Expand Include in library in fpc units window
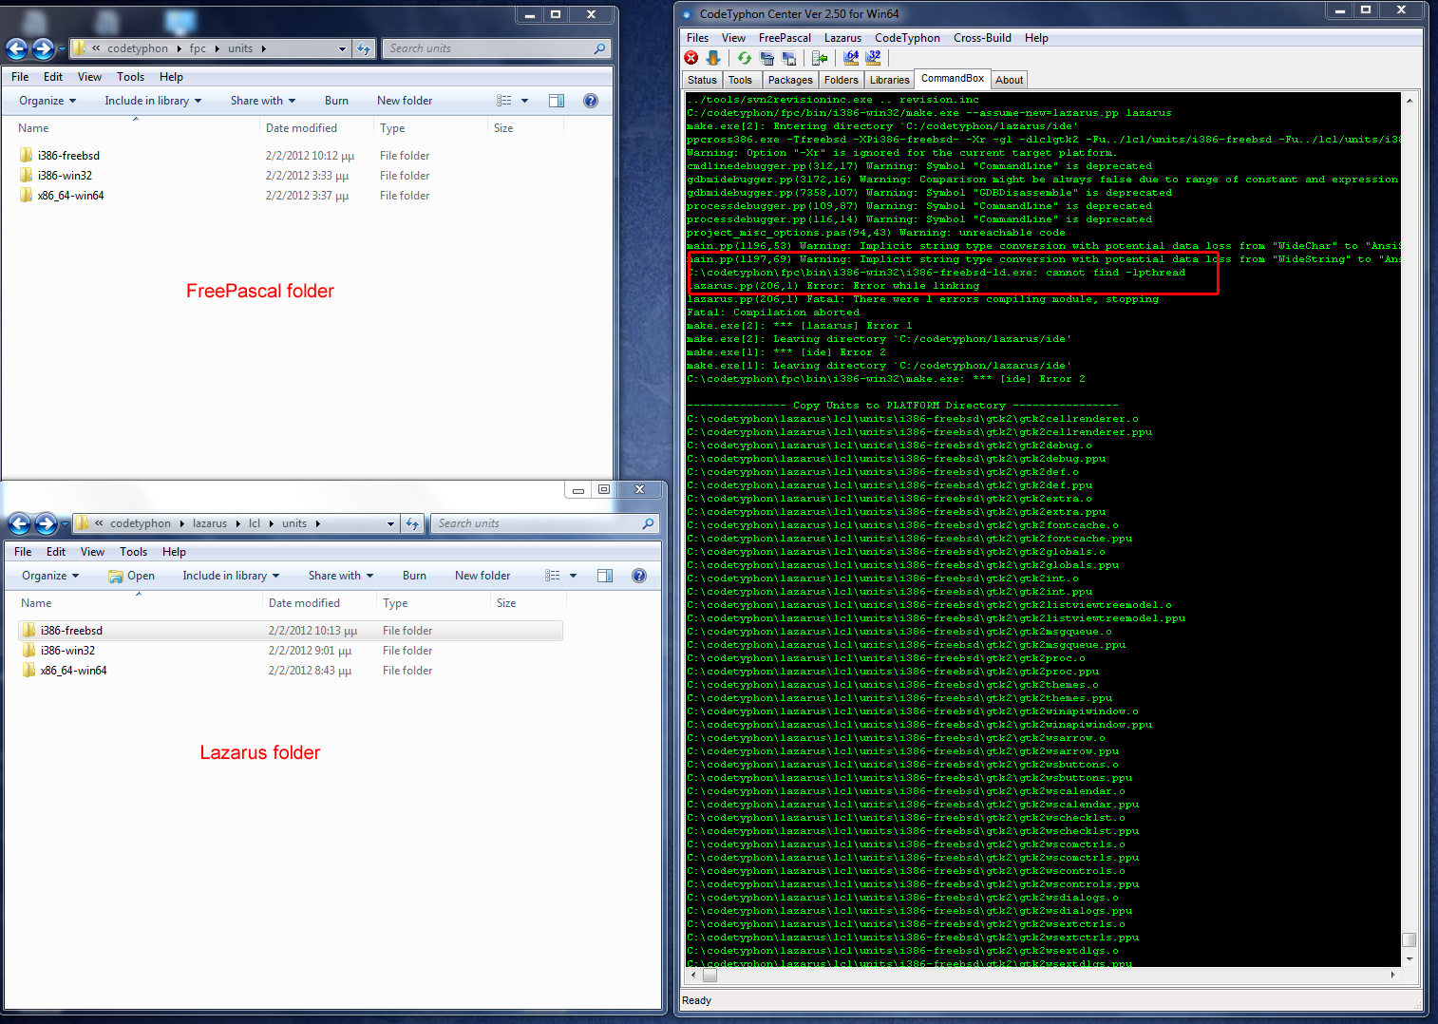This screenshot has height=1024, width=1438. coord(153,101)
